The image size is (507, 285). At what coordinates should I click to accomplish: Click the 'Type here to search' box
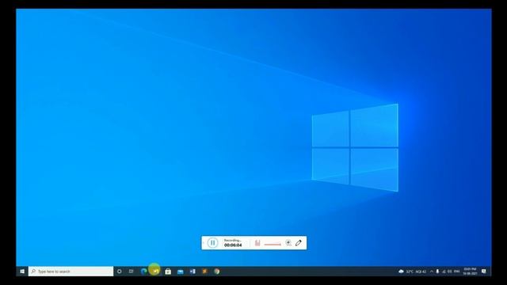71,272
